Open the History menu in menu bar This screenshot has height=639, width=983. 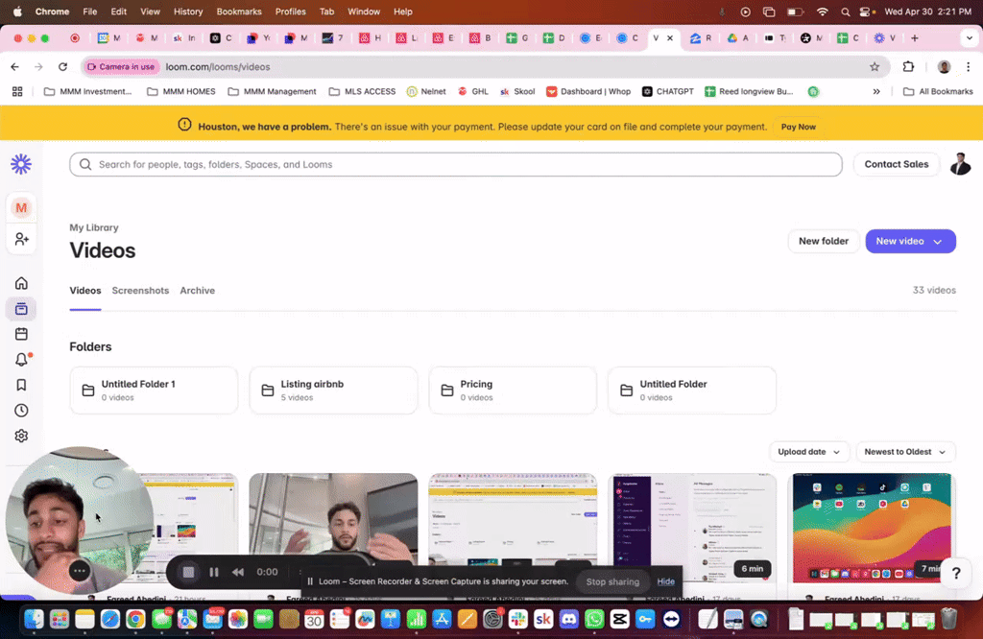coord(188,12)
